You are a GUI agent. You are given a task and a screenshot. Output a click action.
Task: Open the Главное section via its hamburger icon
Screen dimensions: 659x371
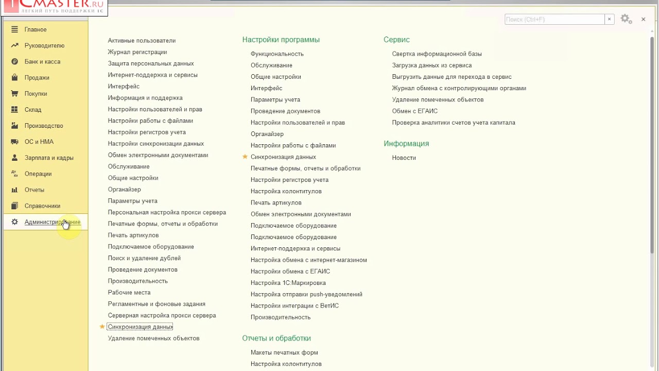14,29
